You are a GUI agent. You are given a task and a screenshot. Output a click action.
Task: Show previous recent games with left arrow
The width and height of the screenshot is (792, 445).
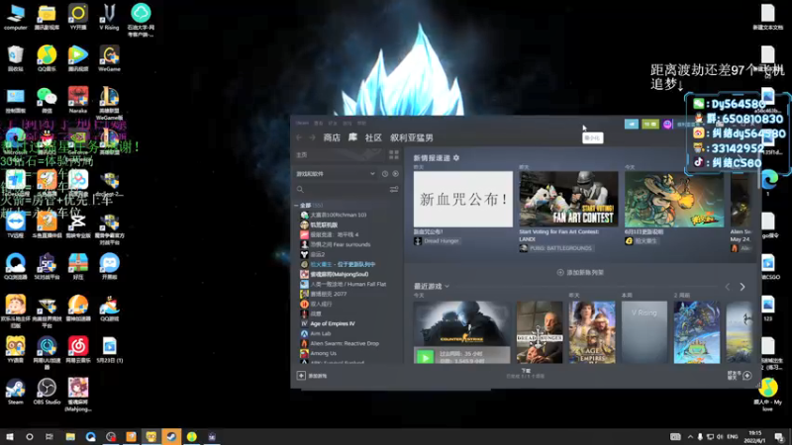click(x=728, y=287)
